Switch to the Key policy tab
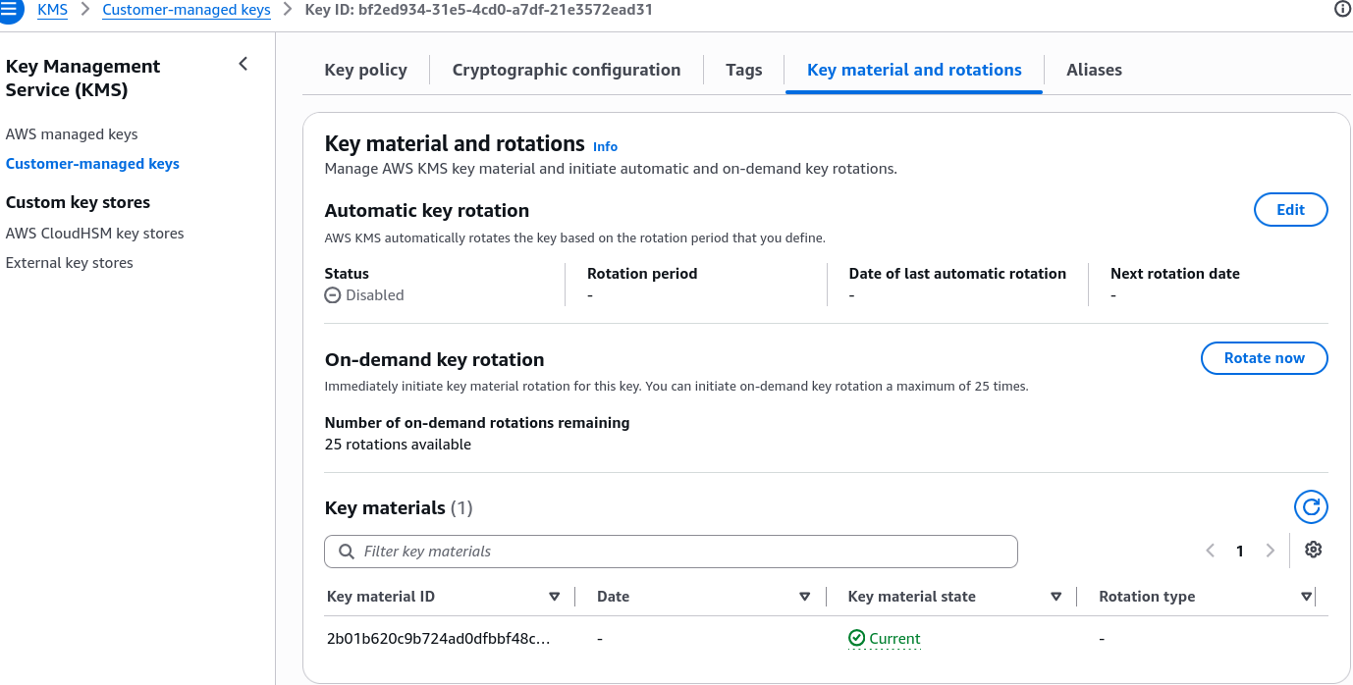The width and height of the screenshot is (1353, 685). tap(366, 70)
